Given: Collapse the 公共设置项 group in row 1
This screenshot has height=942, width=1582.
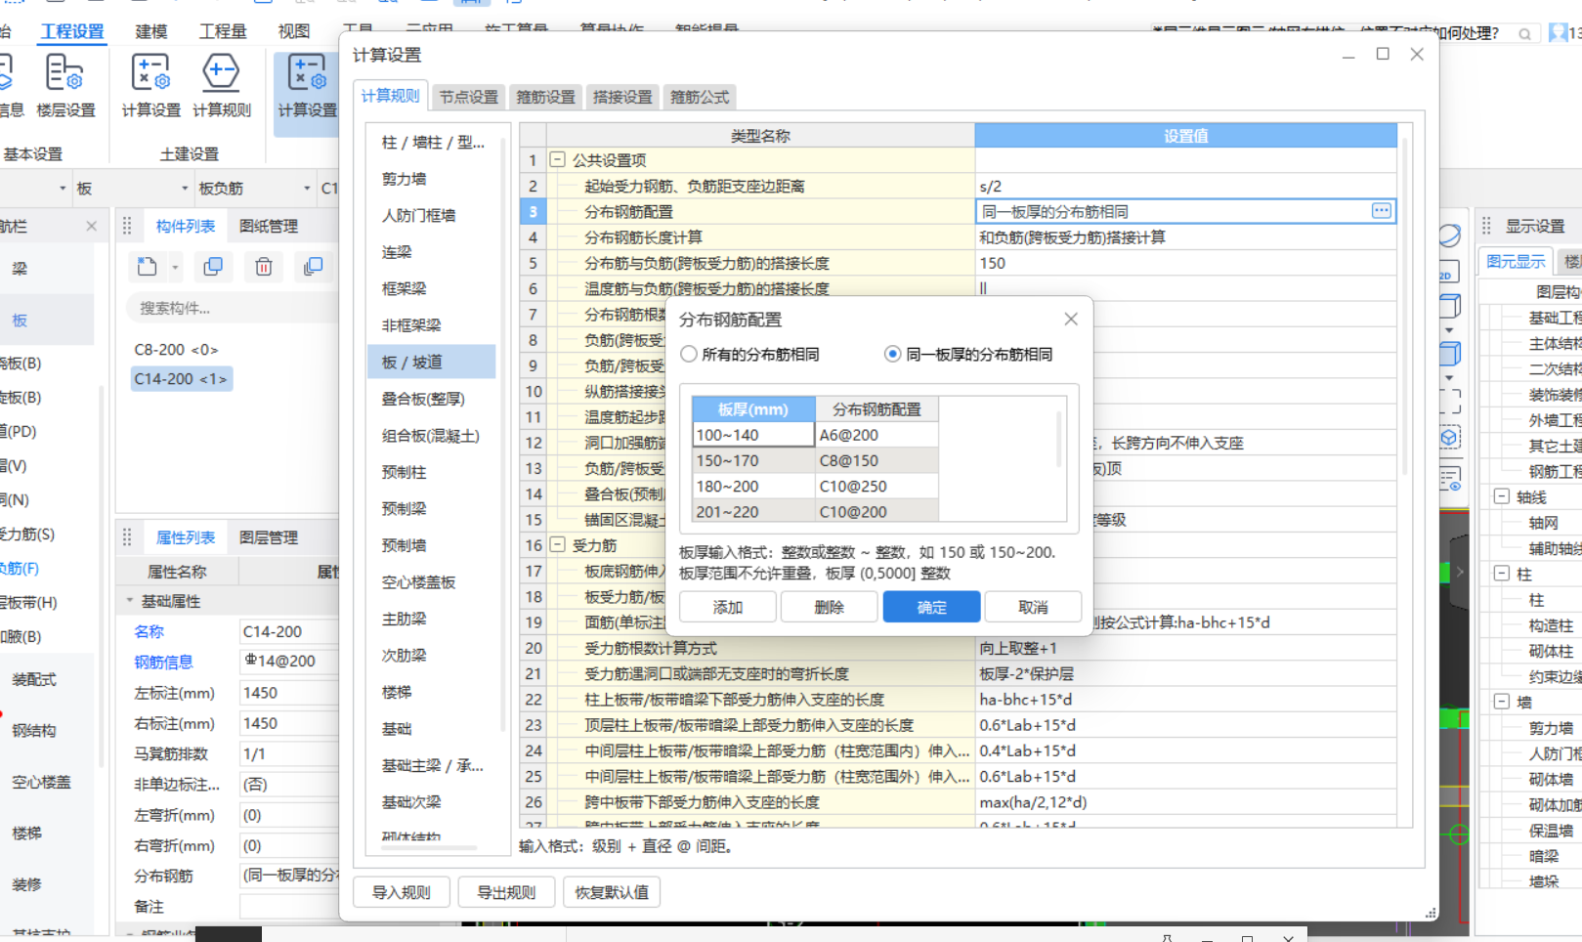Looking at the screenshot, I should [x=558, y=159].
